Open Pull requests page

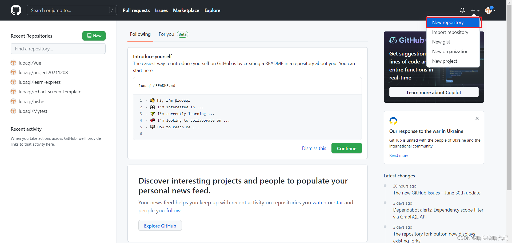point(136,10)
